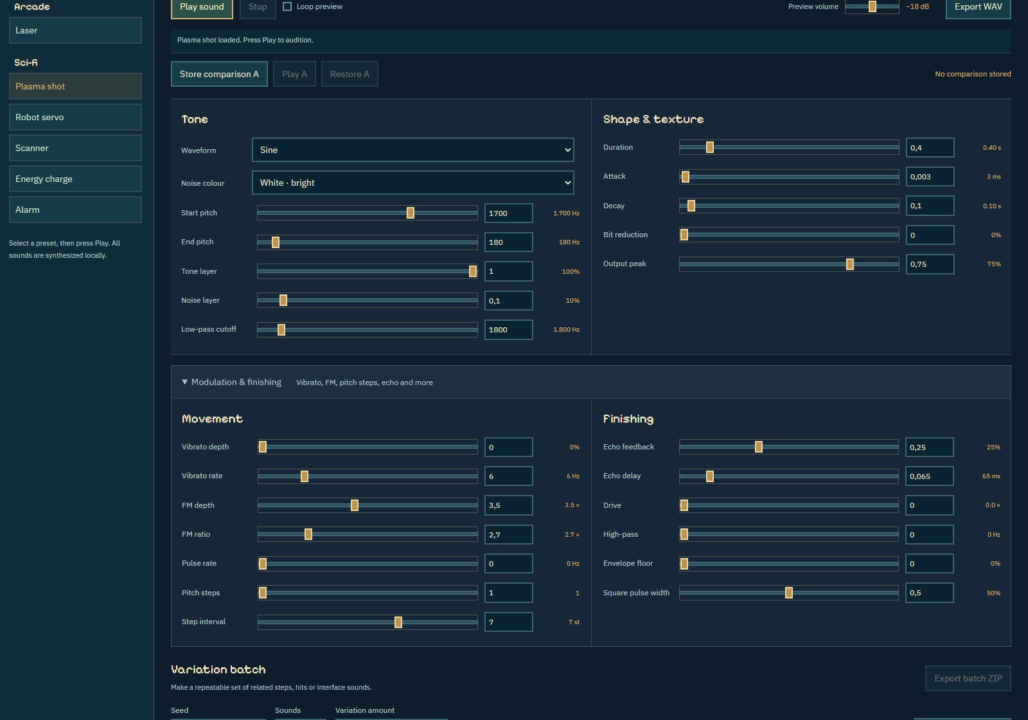
Task: Focus the Echo feedback value field
Action: (x=929, y=447)
